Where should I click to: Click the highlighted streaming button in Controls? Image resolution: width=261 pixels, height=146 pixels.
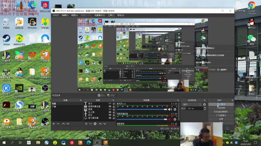(221, 104)
